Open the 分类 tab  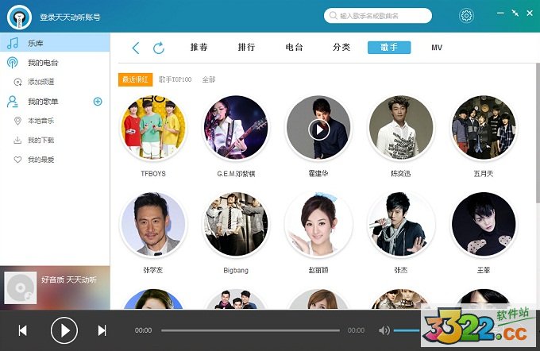[341, 47]
